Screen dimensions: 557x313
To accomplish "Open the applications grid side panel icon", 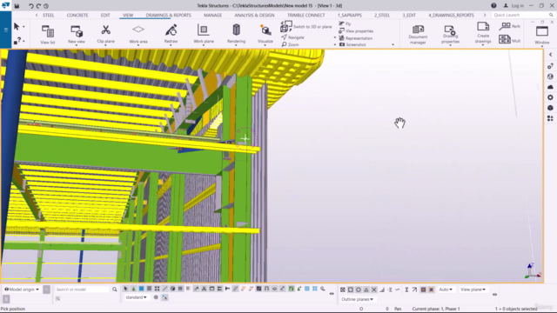I will [550, 118].
